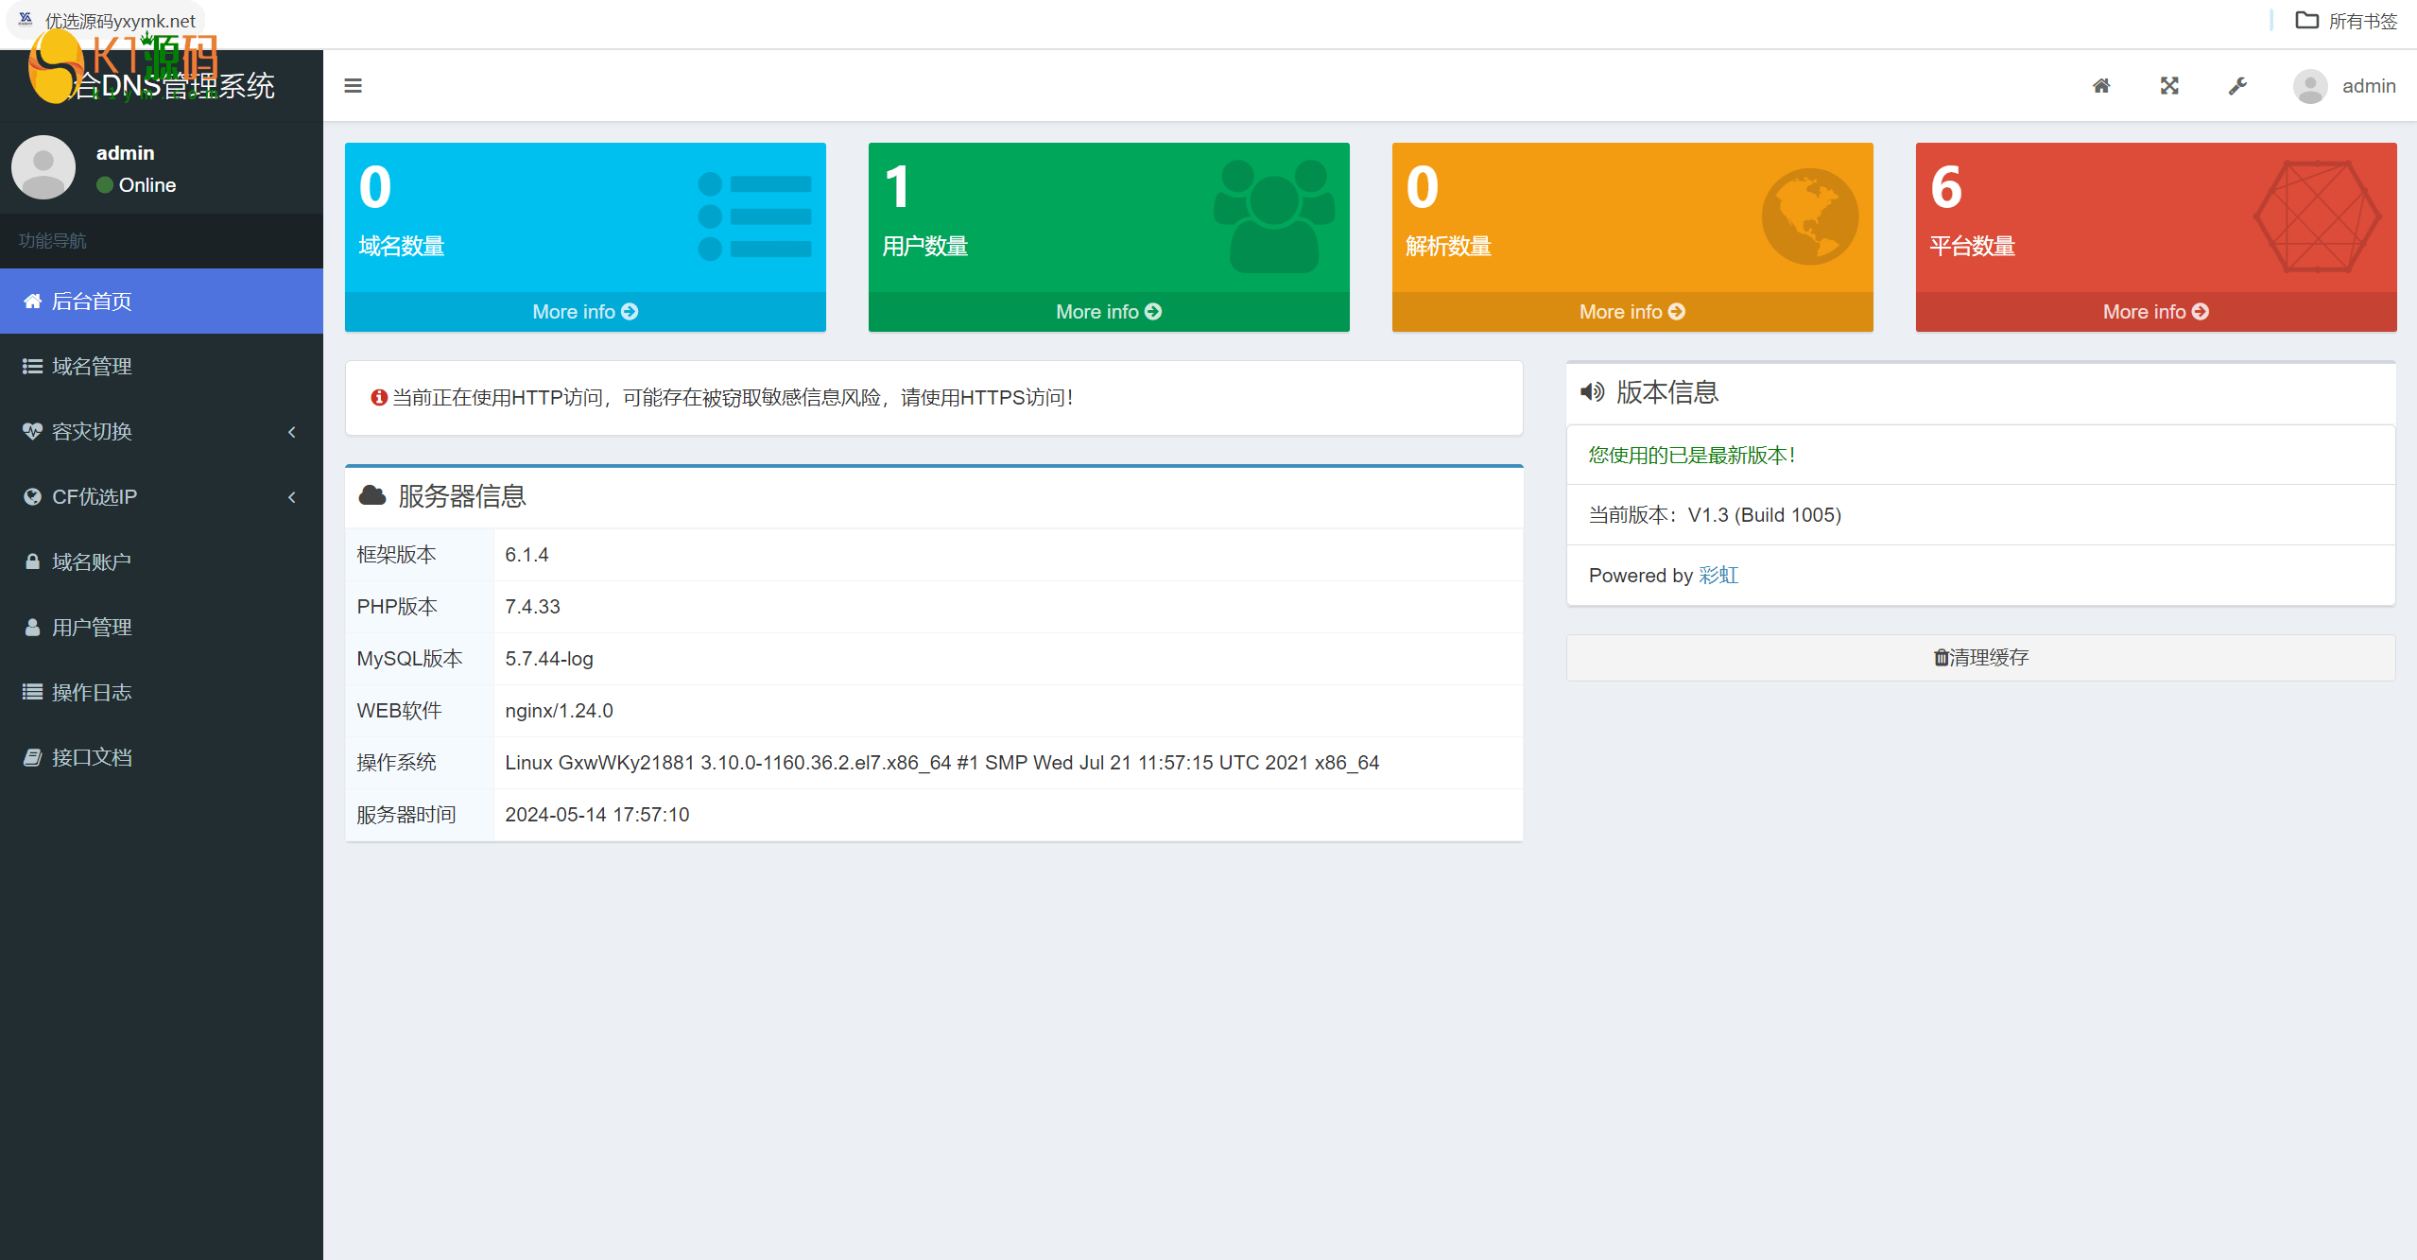Viewport: 2417px width, 1260px height.
Task: Open 操作日志 list icon entry
Action: pyautogui.click(x=92, y=692)
